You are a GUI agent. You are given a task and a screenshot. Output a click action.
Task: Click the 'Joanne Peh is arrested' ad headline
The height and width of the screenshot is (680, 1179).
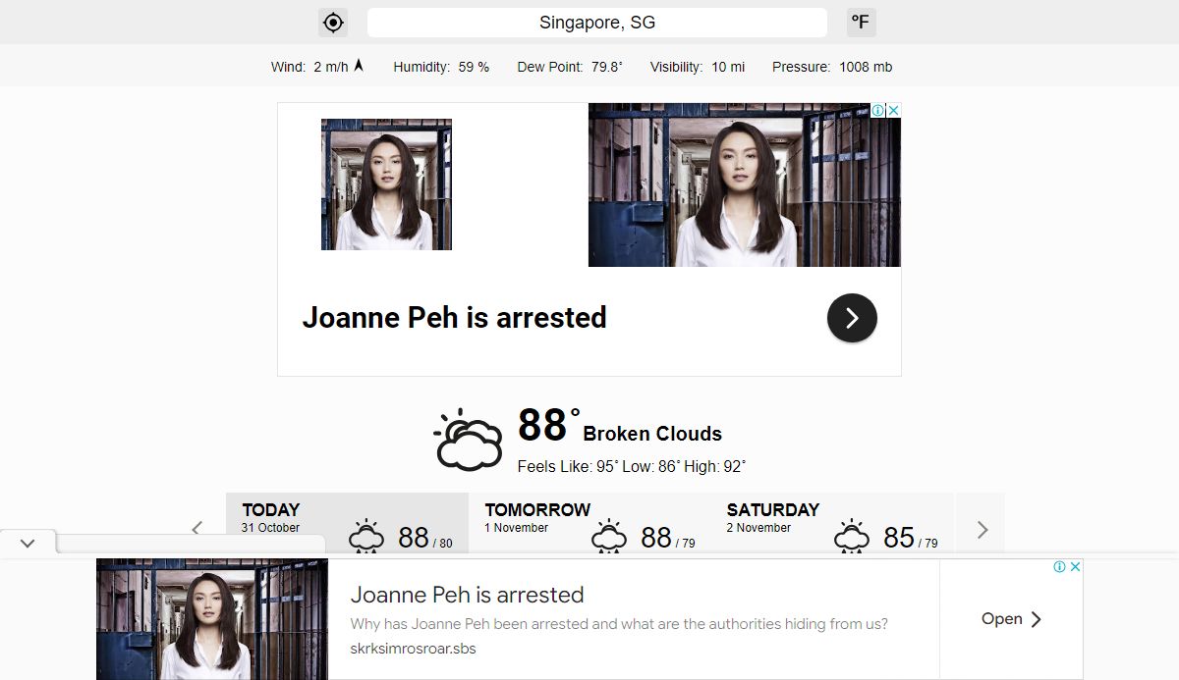454,318
